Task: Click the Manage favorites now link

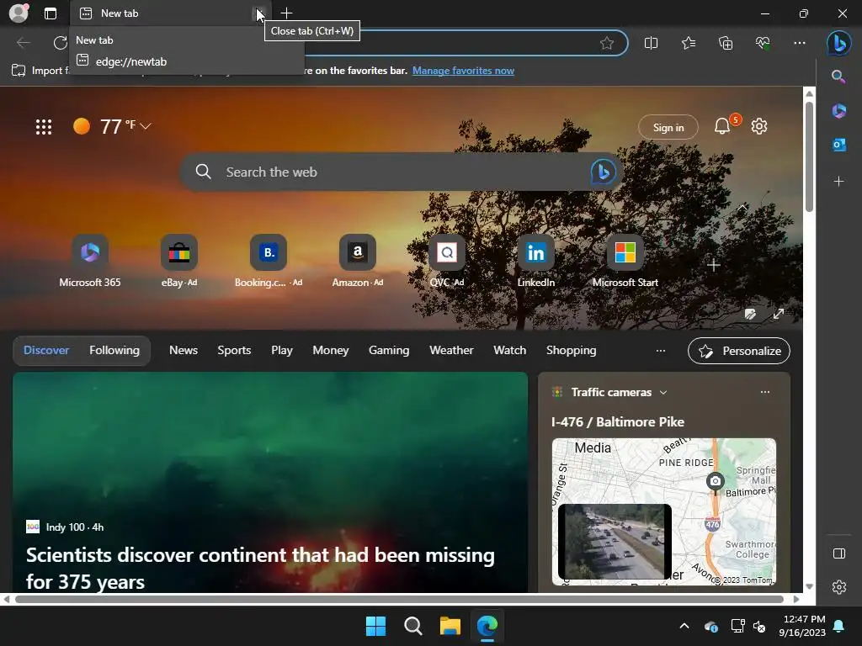Action: point(463,71)
